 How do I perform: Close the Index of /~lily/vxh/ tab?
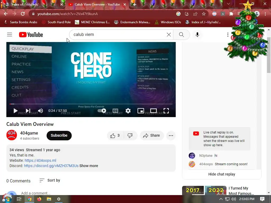[61, 4]
